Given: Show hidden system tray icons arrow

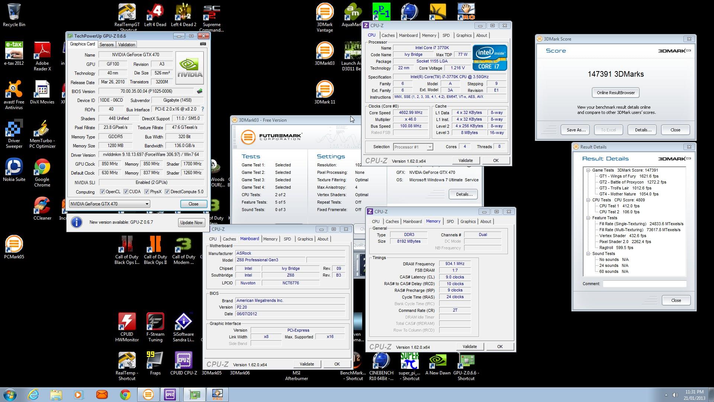Looking at the screenshot, I should tap(666, 395).
